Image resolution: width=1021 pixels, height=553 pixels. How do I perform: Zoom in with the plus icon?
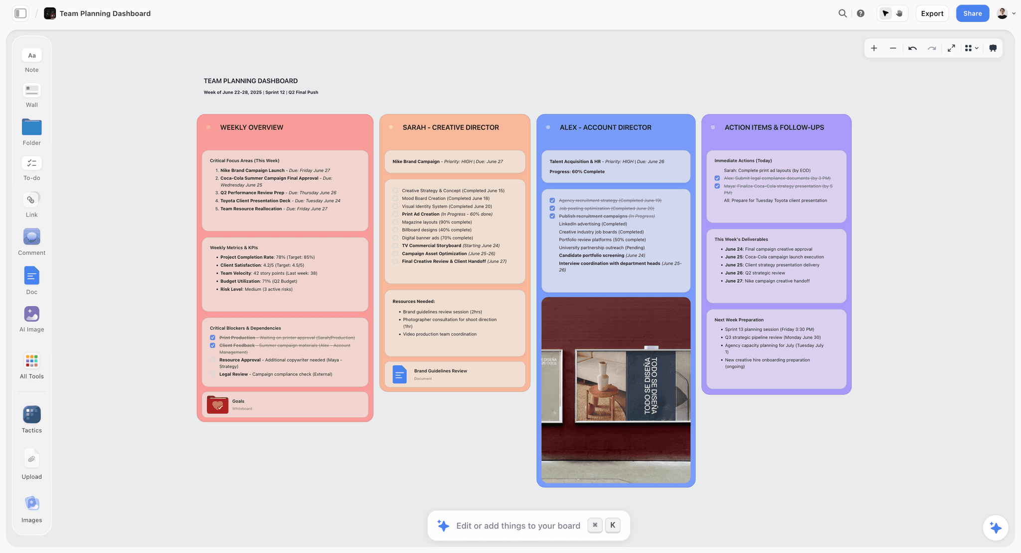pos(874,48)
